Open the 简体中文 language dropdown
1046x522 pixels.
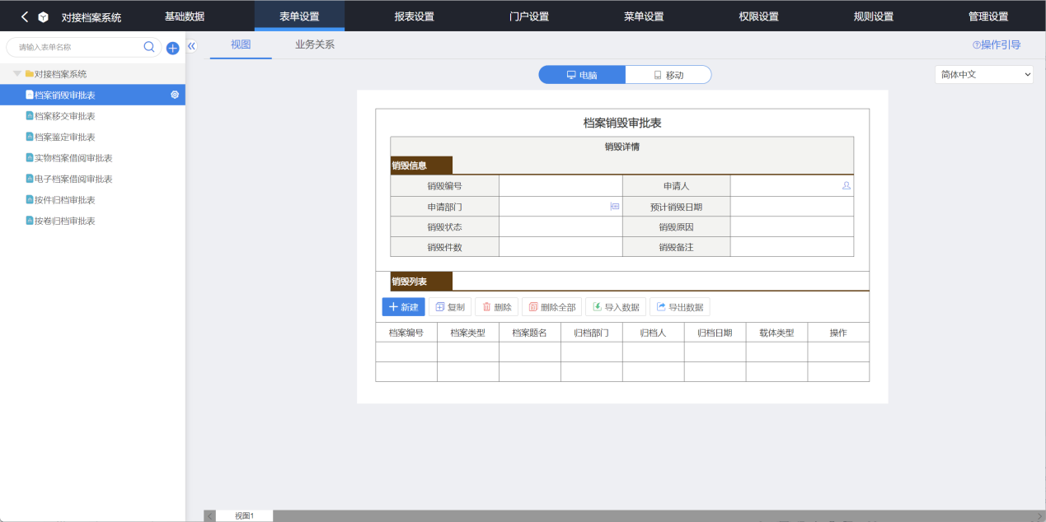(983, 74)
